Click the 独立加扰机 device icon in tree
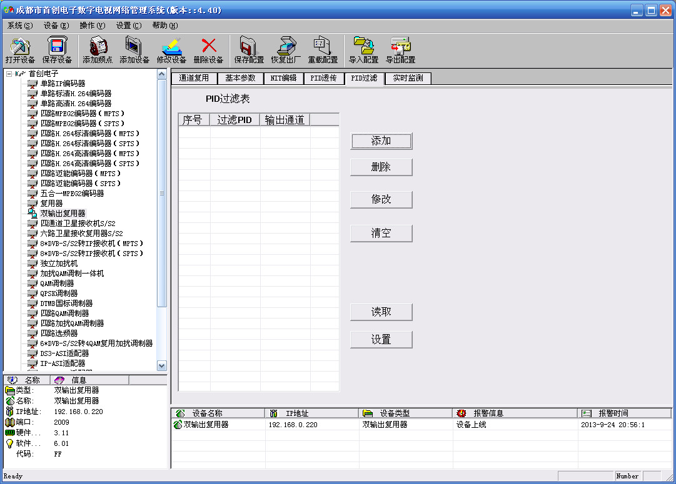Screen dimensions: 676x484 point(33,264)
